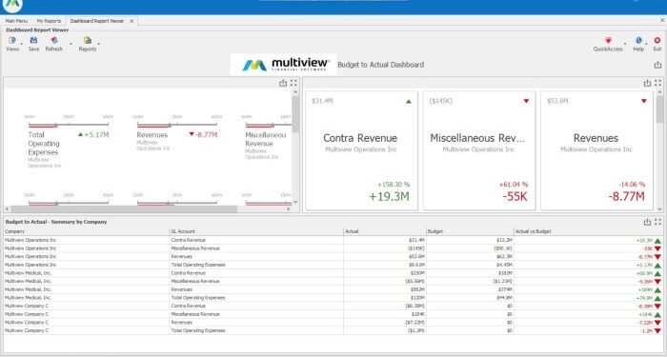The image size is (667, 357).
Task: Export the cards panel
Action: (x=647, y=84)
